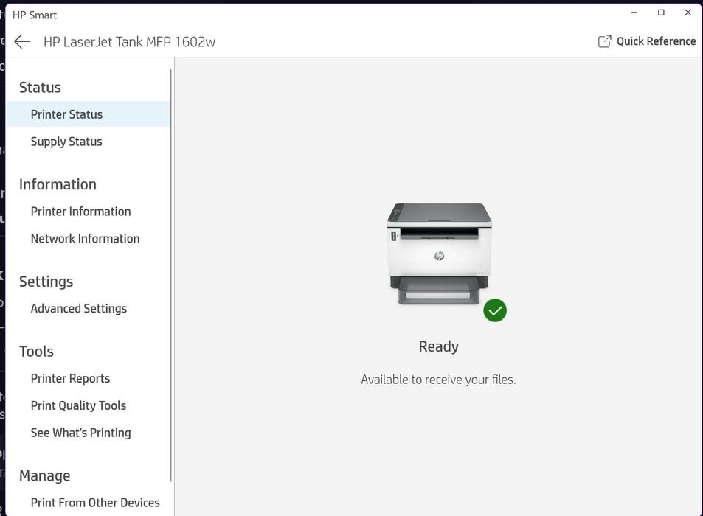Click the sidebar vertical scrollbar
703x516 pixels.
coord(171,276)
